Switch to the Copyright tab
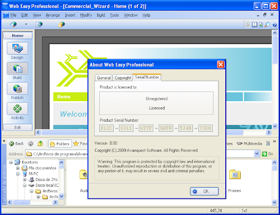The width and height of the screenshot is (280, 215). click(122, 78)
